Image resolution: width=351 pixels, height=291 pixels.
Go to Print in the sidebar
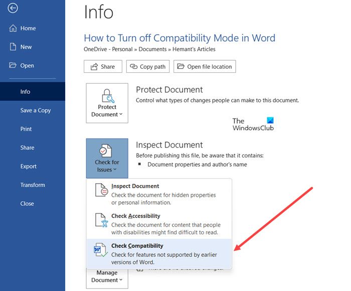(x=26, y=129)
